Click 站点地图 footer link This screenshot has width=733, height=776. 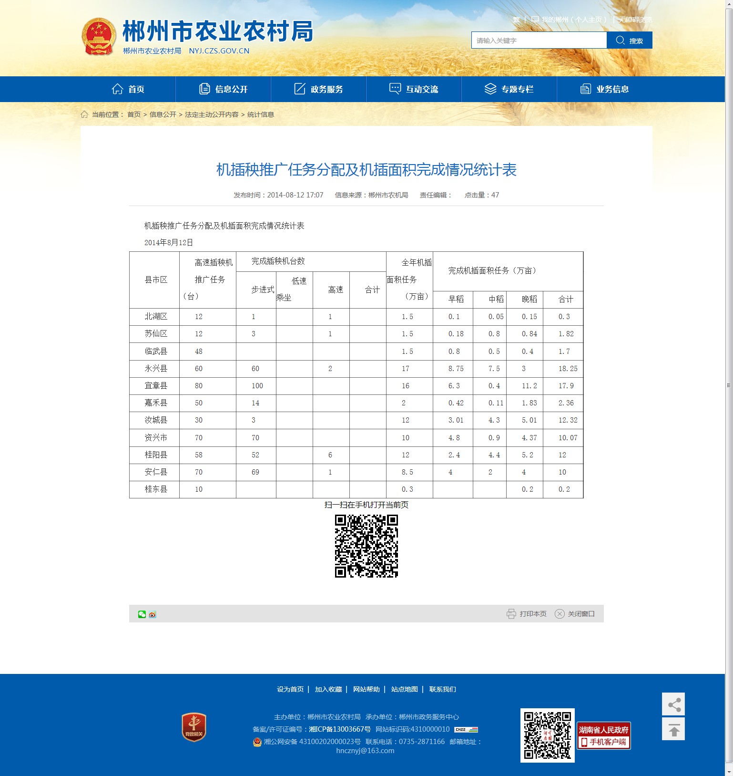pos(405,689)
